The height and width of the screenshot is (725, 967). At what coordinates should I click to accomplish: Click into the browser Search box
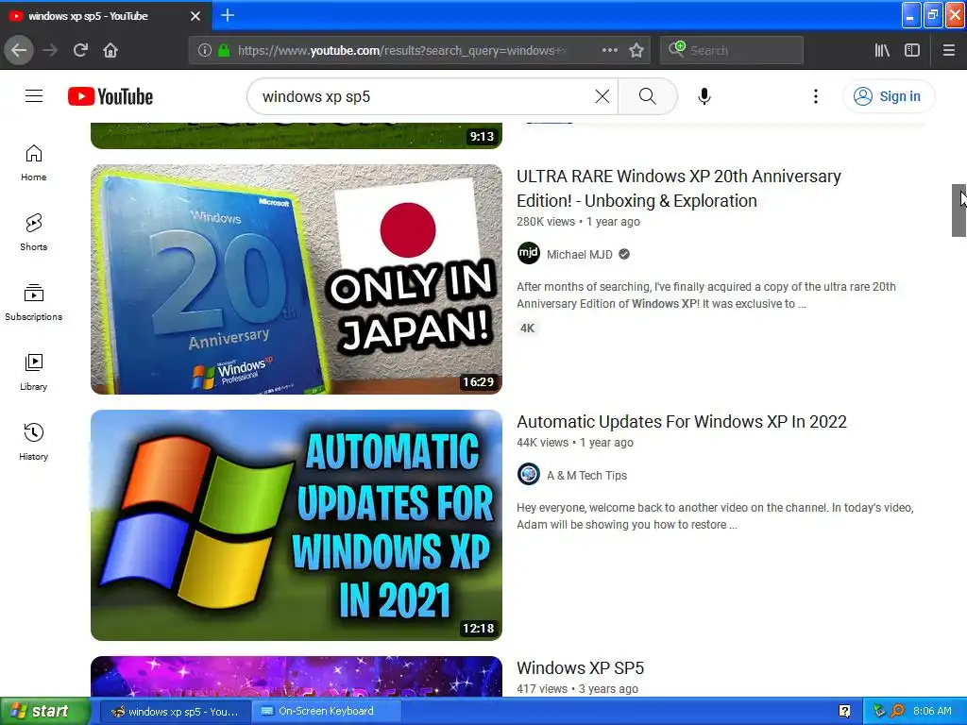732,50
